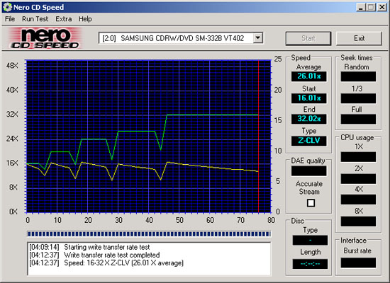Open the Extra menu
The image size is (390, 283).
63,19
